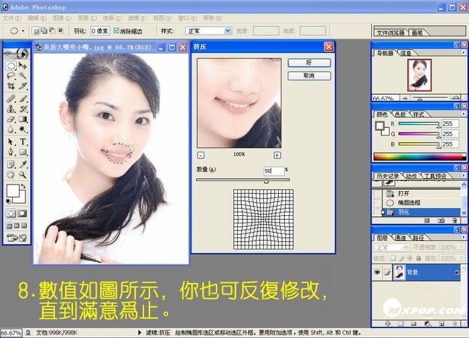Select the Shape tool
The height and width of the screenshot is (338, 469).
(x=22, y=152)
